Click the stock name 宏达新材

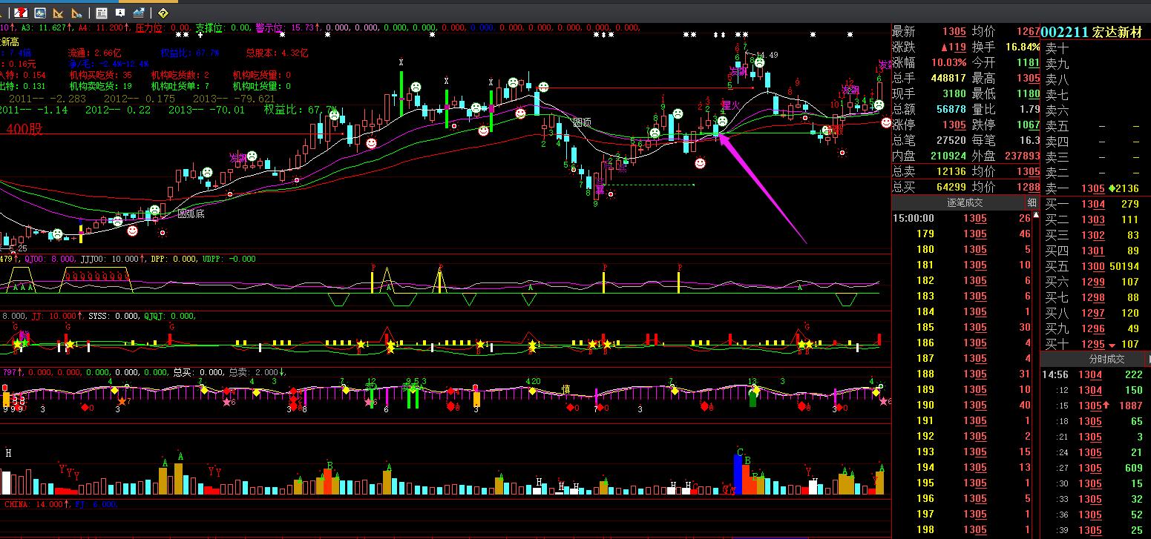point(1117,32)
